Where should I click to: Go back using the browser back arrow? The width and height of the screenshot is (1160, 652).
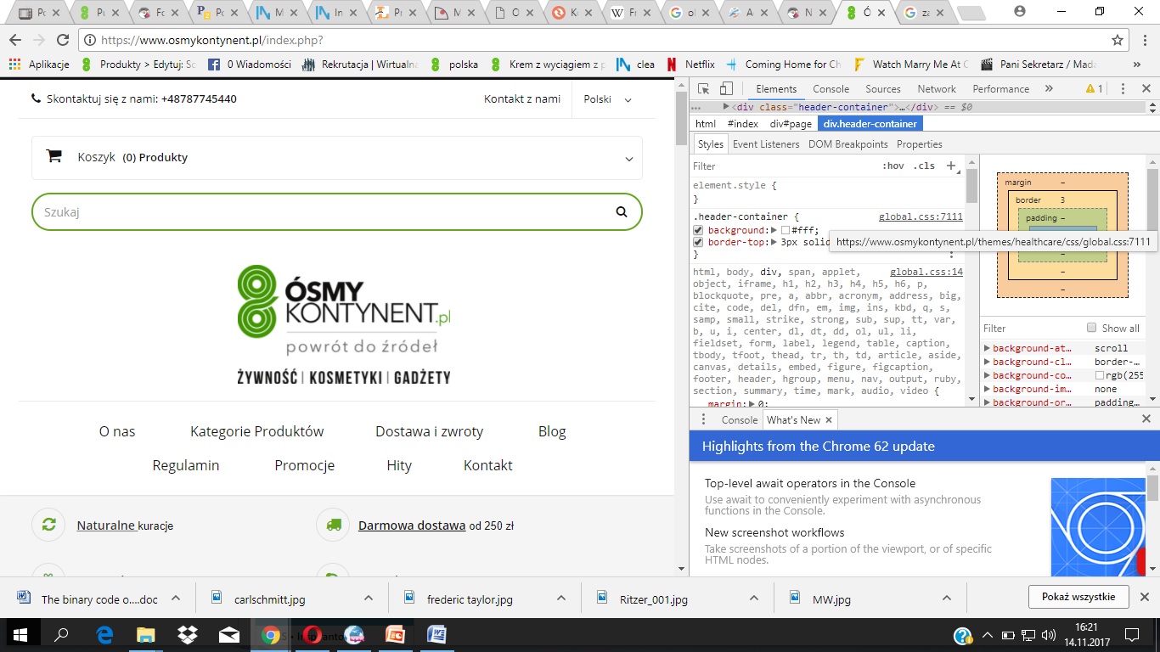coord(15,40)
